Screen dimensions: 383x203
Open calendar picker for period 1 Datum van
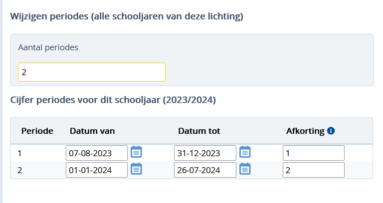coord(136,152)
